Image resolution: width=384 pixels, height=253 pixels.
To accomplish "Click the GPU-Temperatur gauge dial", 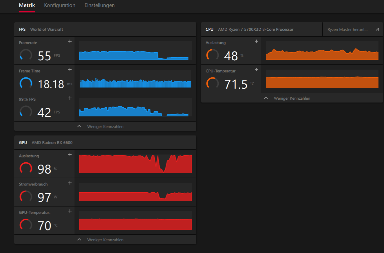I will tap(26, 225).
